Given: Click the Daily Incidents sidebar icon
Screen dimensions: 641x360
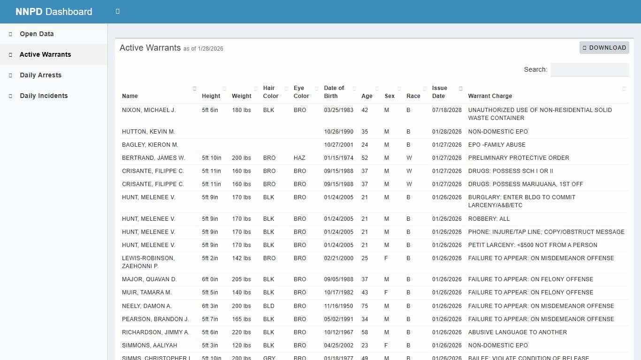Looking at the screenshot, I should coord(10,96).
